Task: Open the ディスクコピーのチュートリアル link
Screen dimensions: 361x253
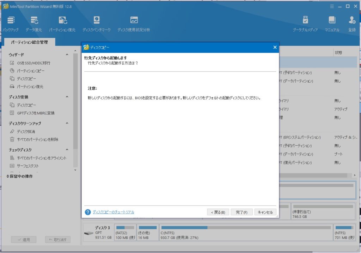Action: [113, 212]
